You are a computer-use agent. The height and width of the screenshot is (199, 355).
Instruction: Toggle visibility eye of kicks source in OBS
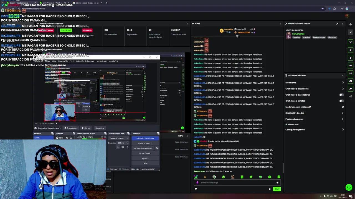coord(67,138)
